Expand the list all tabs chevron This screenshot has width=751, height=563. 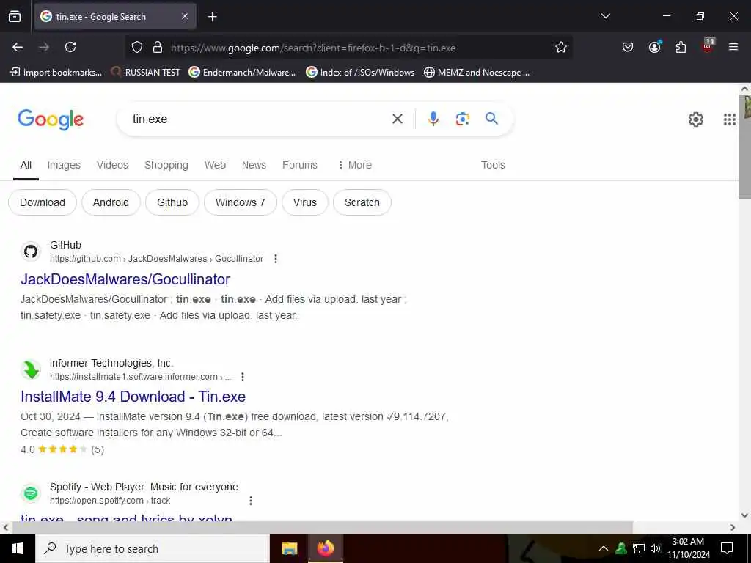(605, 16)
